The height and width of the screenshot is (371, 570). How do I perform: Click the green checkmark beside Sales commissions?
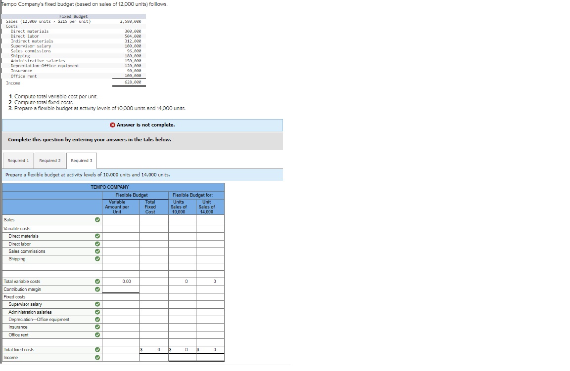pos(98,251)
